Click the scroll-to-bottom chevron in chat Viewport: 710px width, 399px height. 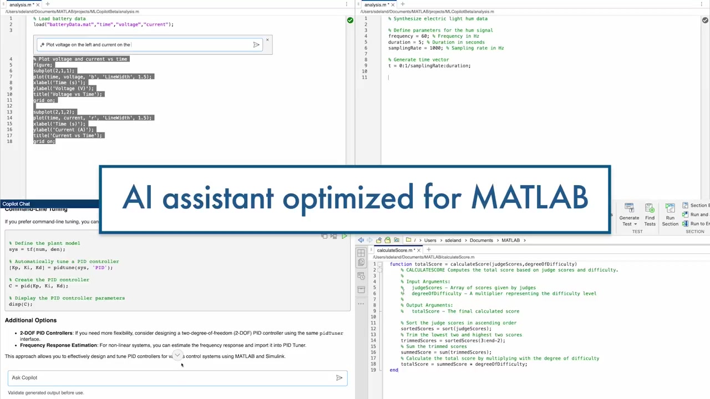tap(177, 355)
